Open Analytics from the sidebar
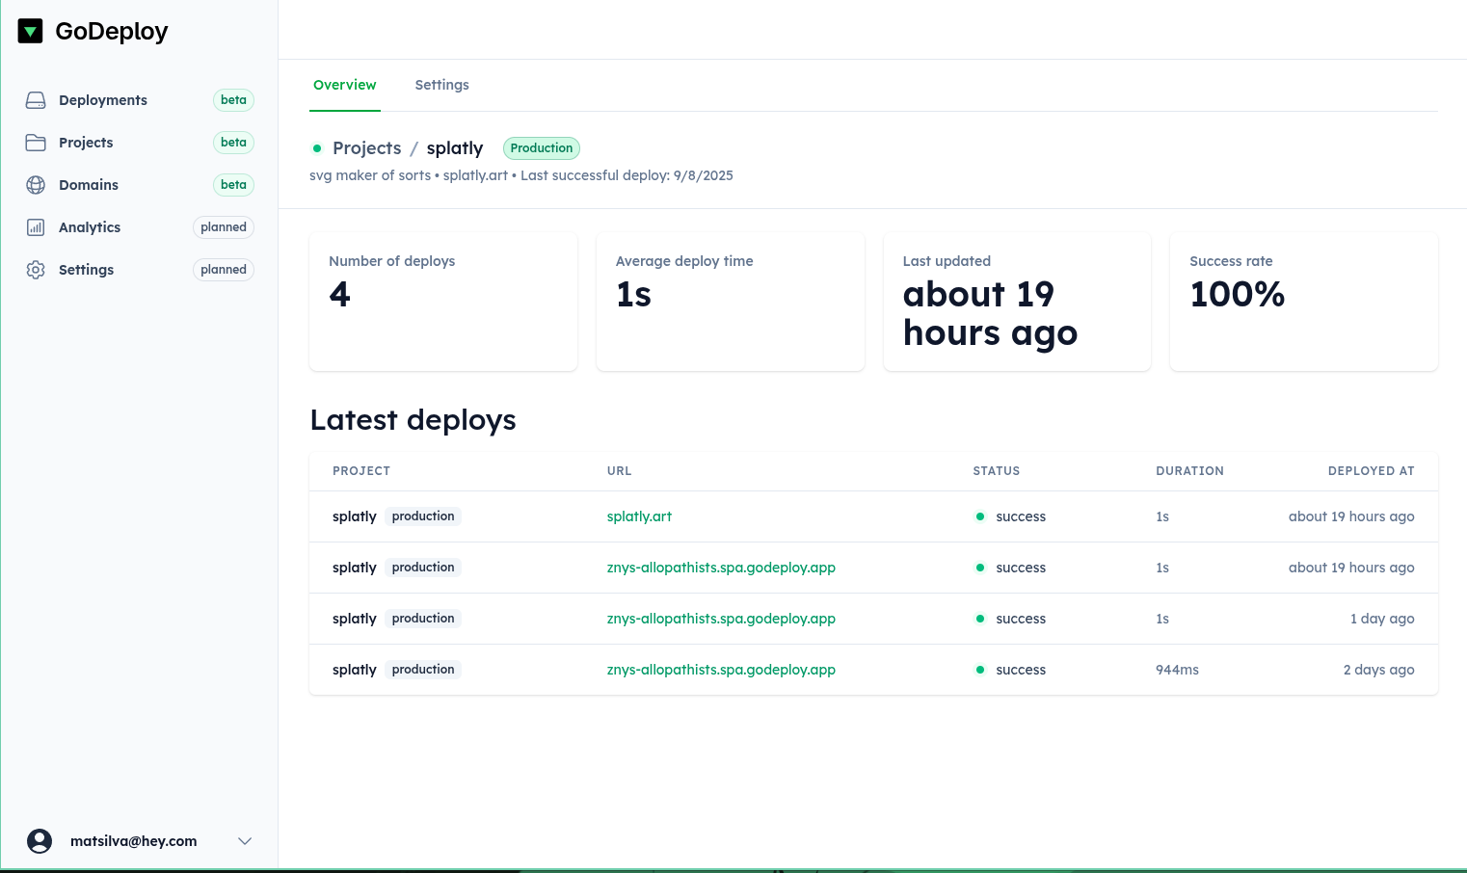The width and height of the screenshot is (1467, 873). [90, 227]
